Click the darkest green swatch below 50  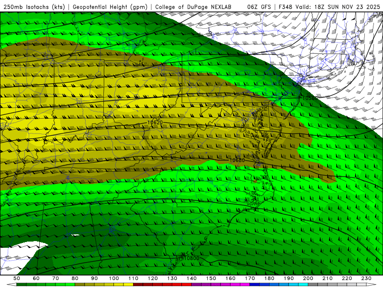tap(22, 285)
